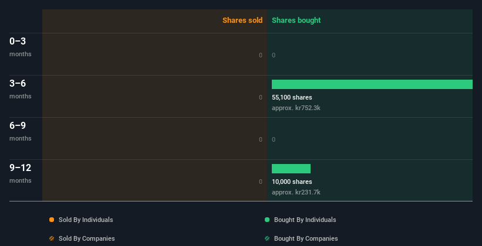Select the green 3–6 months bought bar

pos(372,84)
